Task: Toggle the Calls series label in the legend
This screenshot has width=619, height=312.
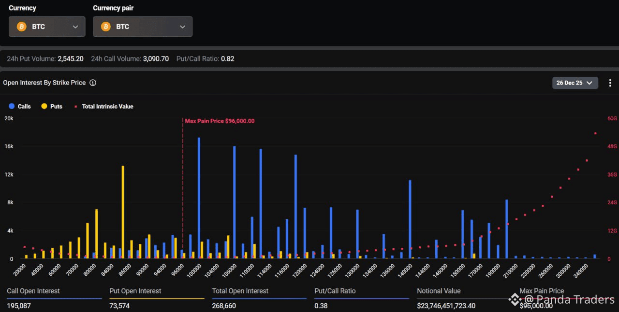Action: (24, 106)
